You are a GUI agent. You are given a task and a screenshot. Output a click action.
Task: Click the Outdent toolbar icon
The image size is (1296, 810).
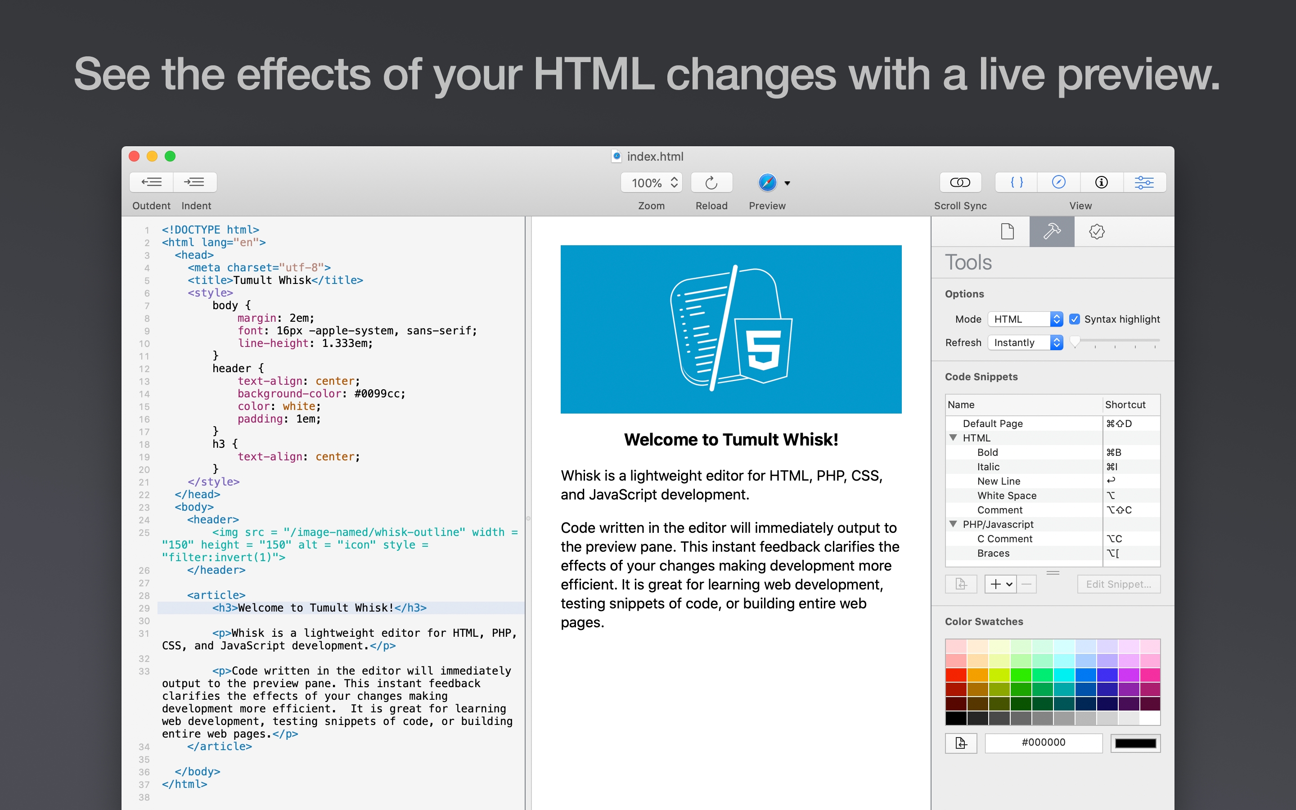pyautogui.click(x=151, y=182)
